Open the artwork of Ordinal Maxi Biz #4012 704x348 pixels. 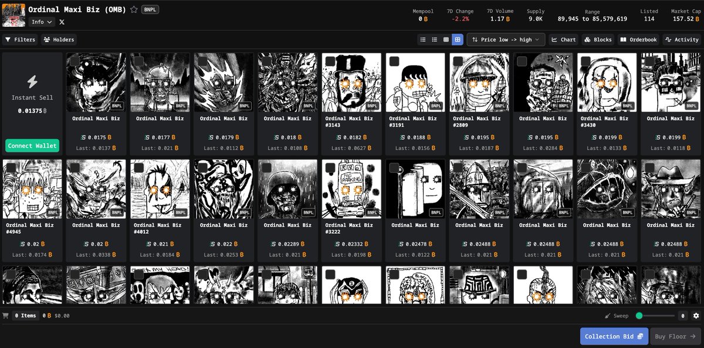[160, 189]
